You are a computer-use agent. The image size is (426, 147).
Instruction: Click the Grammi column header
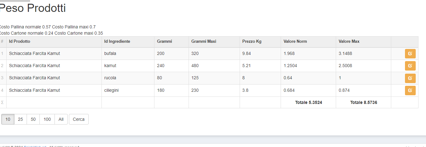[x=164, y=42]
